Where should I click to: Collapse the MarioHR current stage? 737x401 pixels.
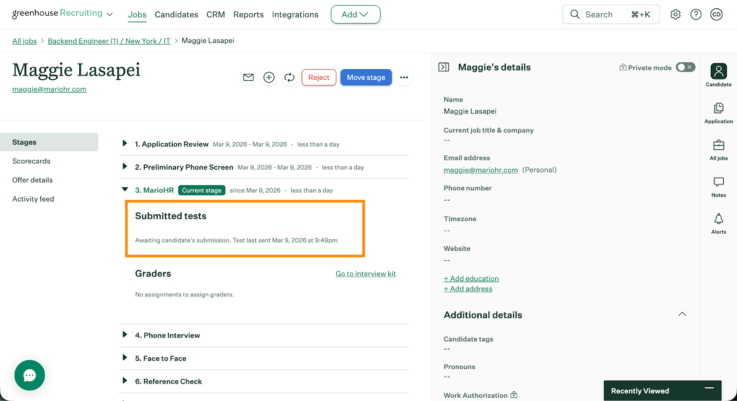coord(124,189)
